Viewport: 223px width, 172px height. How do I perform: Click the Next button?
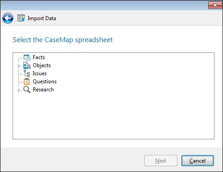[161, 161]
